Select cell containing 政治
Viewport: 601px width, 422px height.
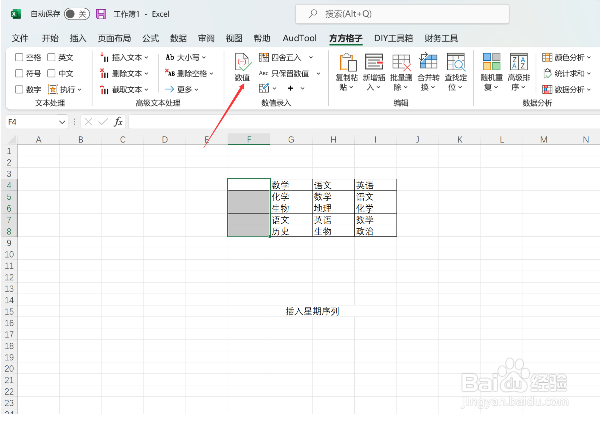375,231
